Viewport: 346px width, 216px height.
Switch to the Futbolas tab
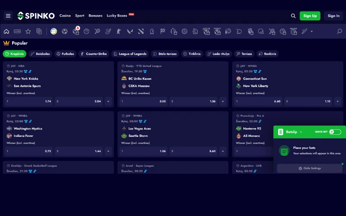point(65,54)
